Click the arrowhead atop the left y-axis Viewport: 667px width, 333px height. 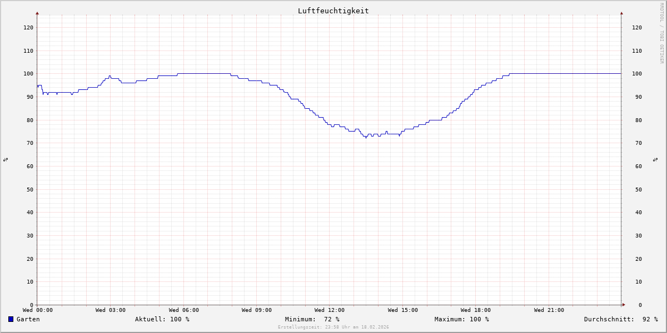click(x=37, y=13)
